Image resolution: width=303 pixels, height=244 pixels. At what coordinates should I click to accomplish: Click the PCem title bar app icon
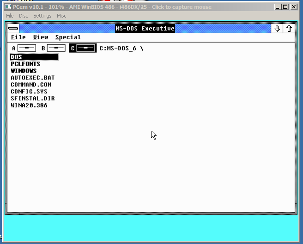point(8,7)
